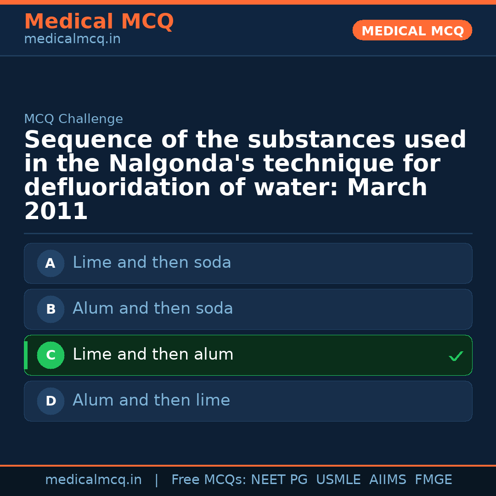
Task: Click the letter D circle icon
Action: (51, 401)
